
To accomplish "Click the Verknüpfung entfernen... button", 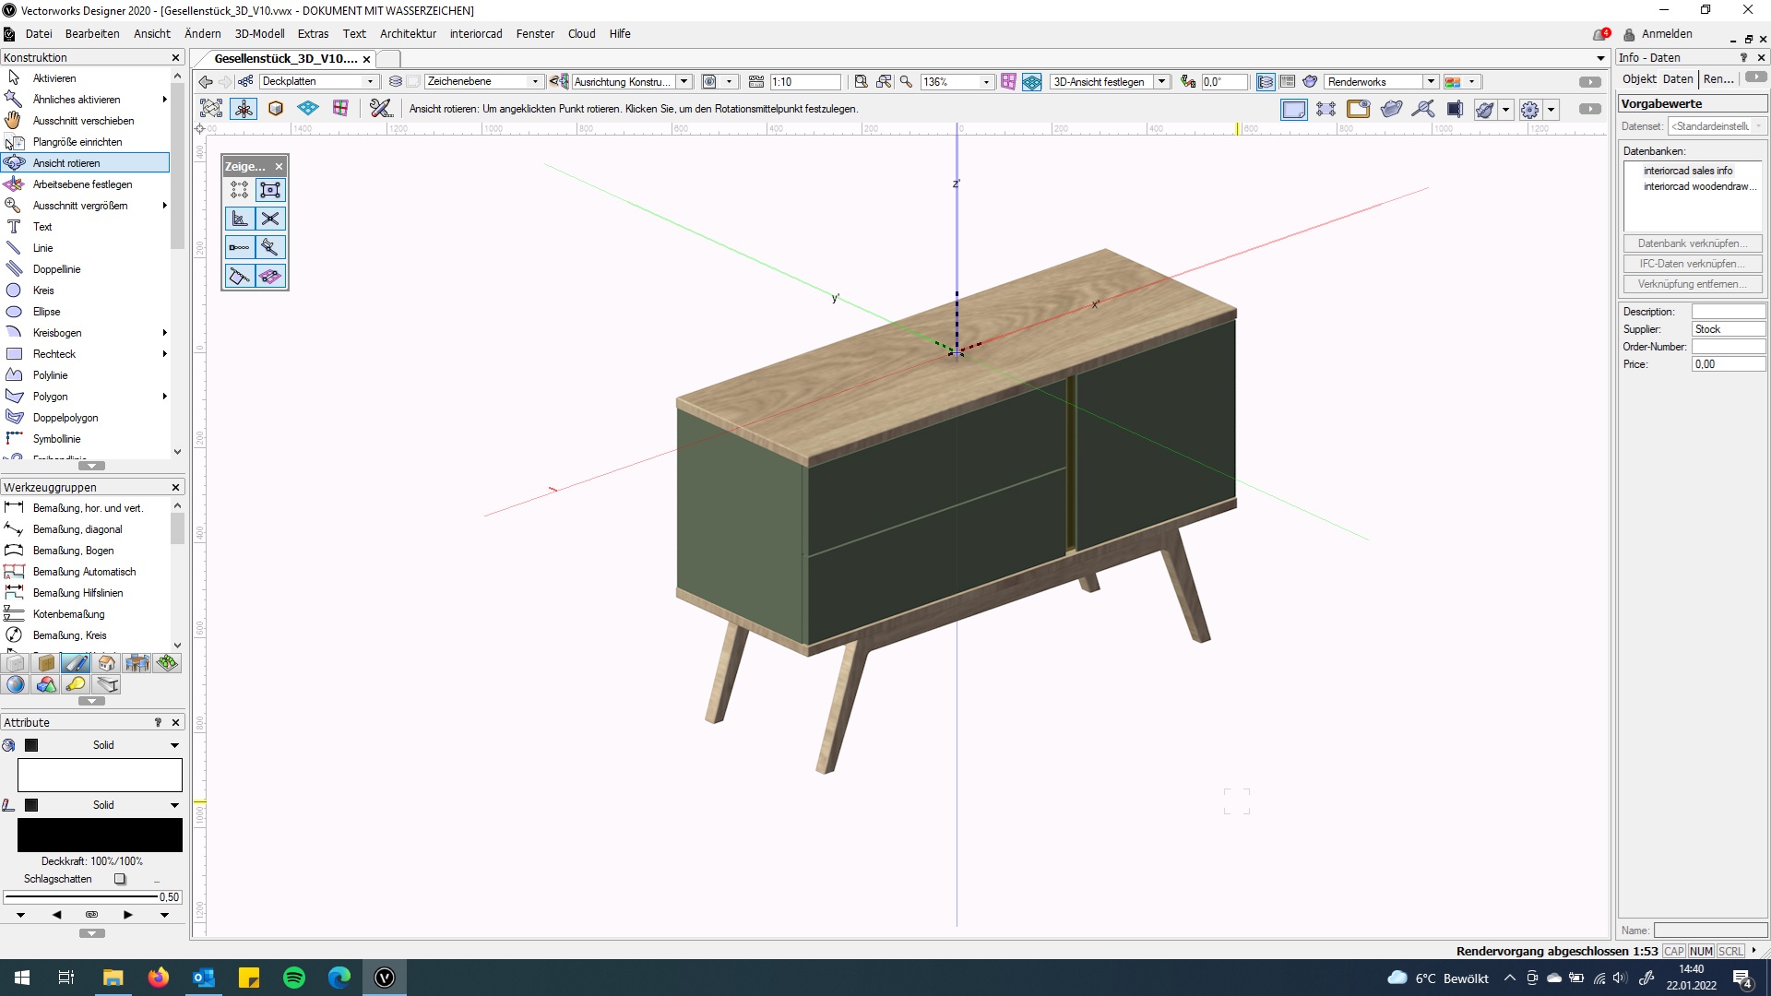I will [1693, 284].
